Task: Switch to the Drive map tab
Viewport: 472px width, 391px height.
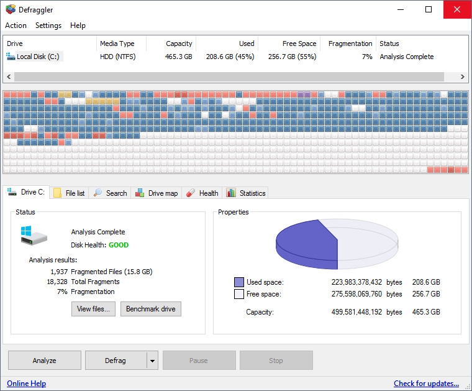Action: (x=157, y=193)
